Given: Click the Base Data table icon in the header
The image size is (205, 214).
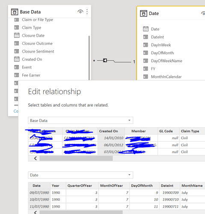Looking at the screenshot, I should pyautogui.click(x=15, y=12).
